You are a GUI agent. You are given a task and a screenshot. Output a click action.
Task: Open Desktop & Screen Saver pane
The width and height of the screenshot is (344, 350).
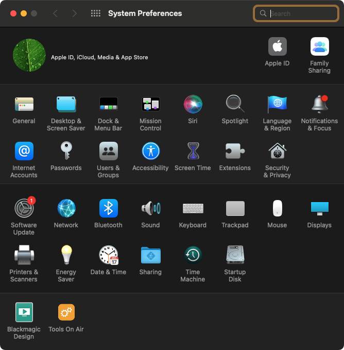66,104
